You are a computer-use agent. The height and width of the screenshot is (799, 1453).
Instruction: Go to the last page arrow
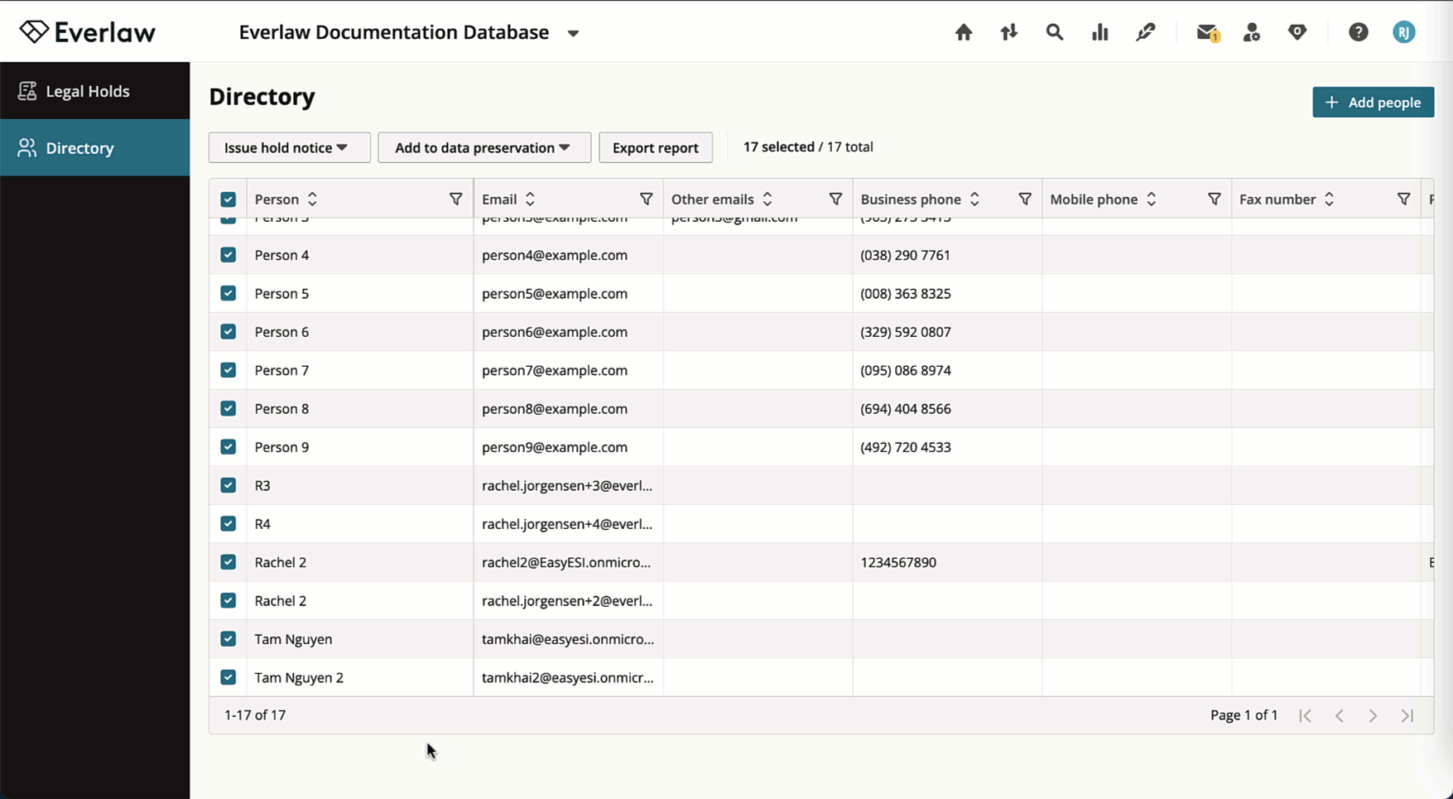(x=1407, y=715)
